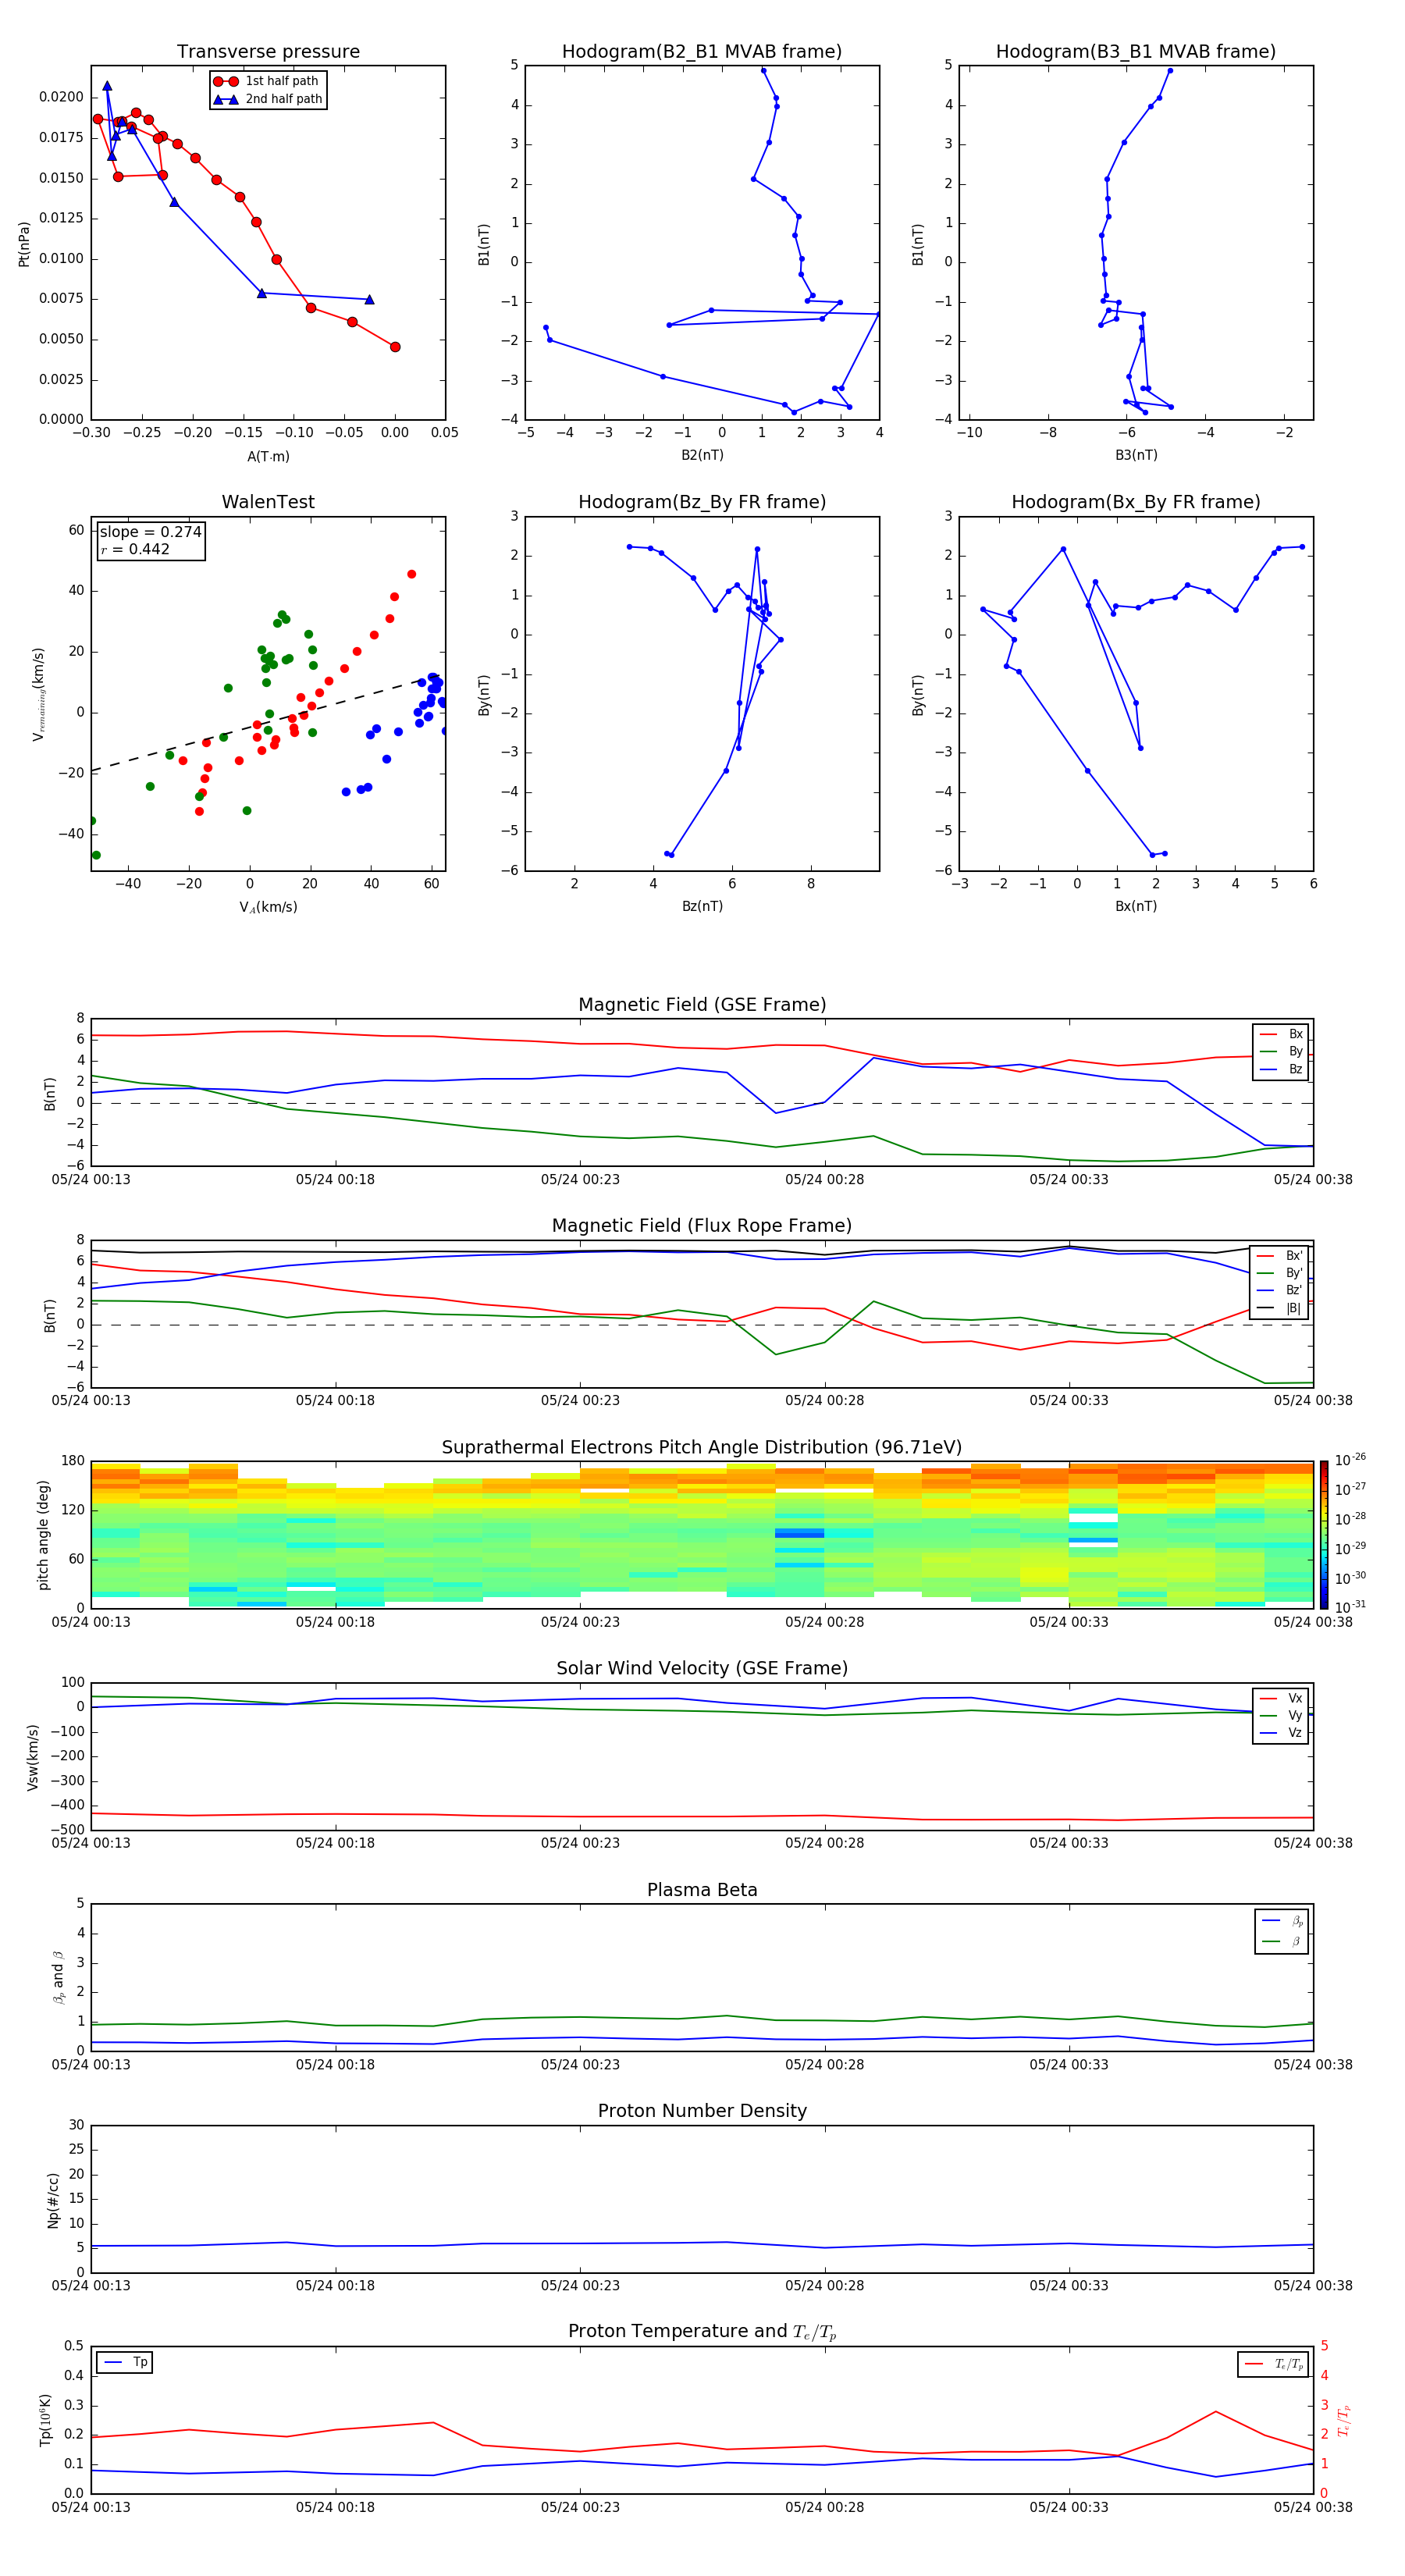
Task: Click the red 'Te/Tp' legend entry
Action: tap(1274, 2364)
